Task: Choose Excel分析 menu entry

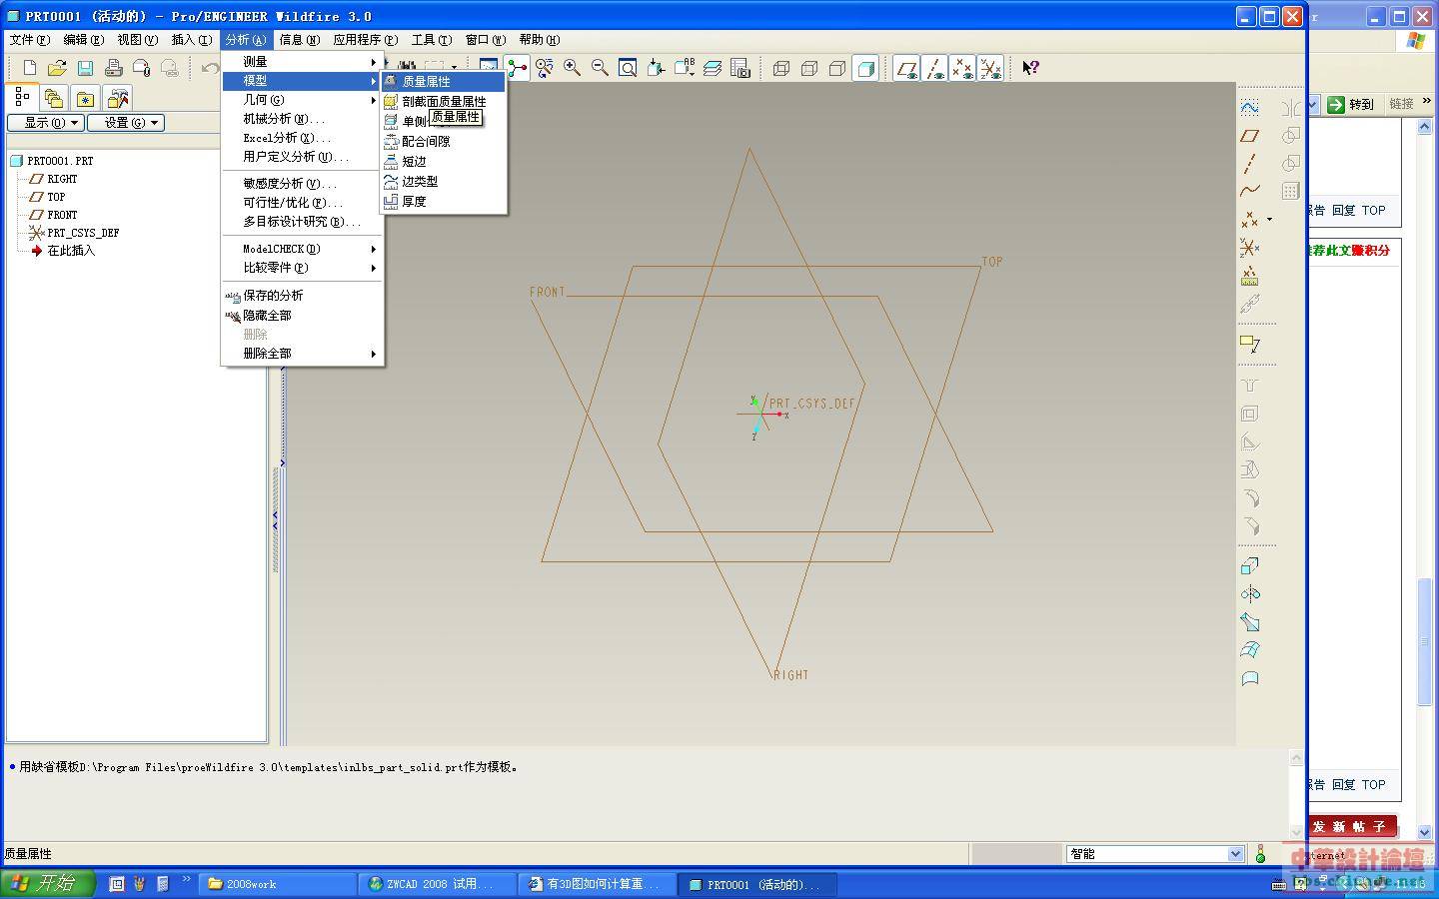Action: (x=302, y=138)
